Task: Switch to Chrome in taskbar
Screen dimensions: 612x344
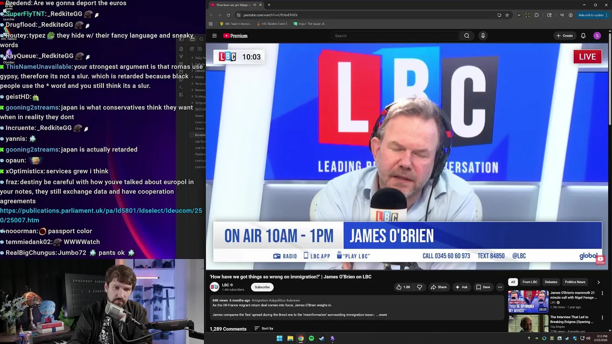Action: (301, 339)
